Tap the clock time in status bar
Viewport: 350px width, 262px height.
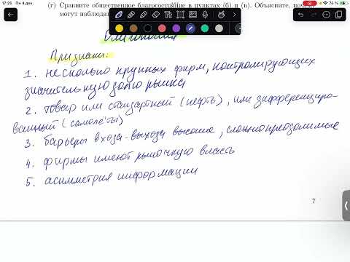[7, 3]
